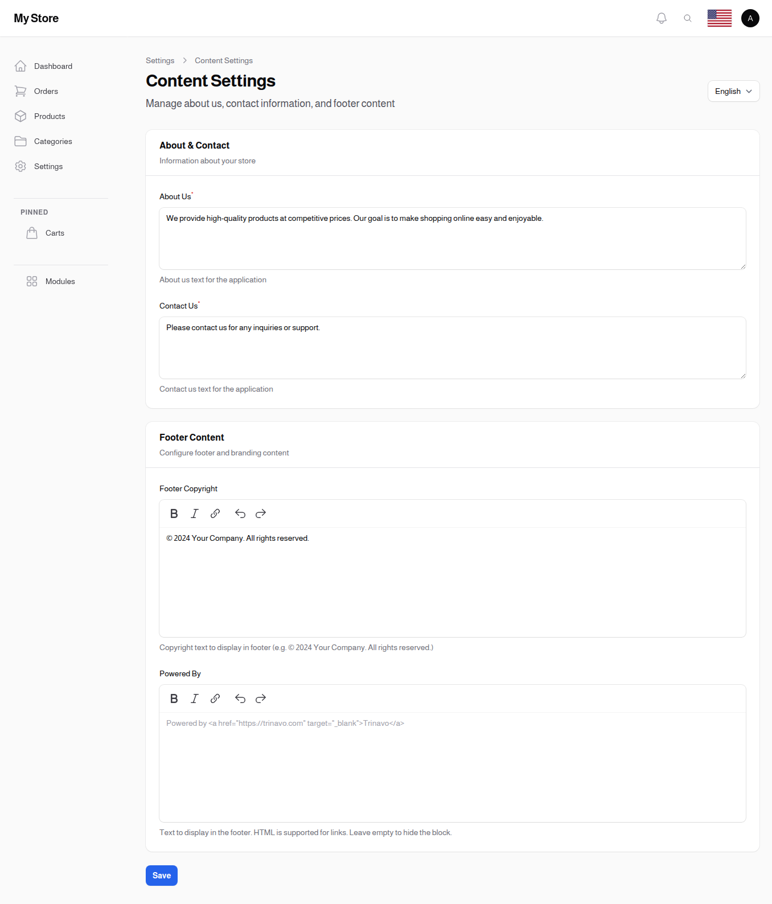Undo in Powered By editor

tap(240, 698)
